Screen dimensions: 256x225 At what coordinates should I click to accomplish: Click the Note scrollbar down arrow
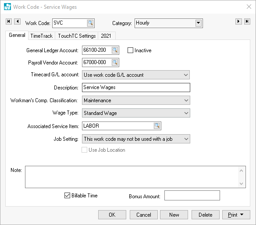[241, 184]
